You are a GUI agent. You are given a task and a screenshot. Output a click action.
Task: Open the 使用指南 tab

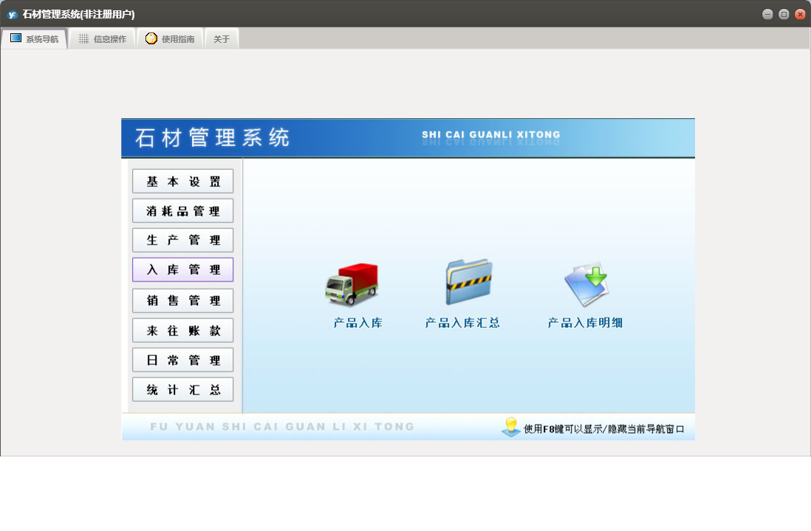[170, 39]
